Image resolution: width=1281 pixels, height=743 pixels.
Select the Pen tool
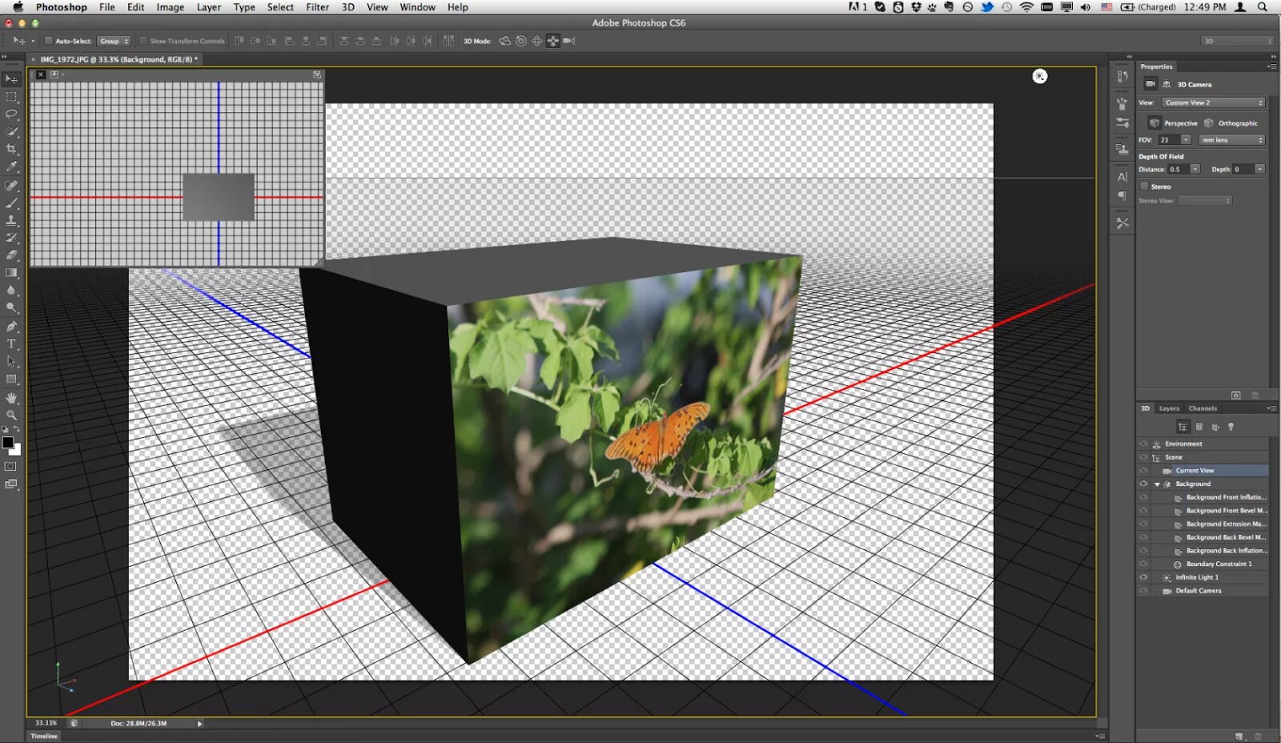point(11,326)
